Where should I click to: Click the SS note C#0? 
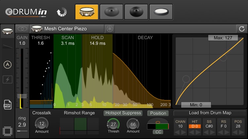pyautogui.click(x=209, y=126)
